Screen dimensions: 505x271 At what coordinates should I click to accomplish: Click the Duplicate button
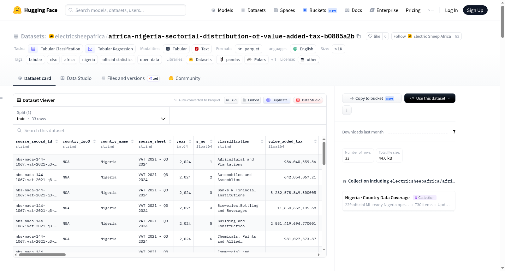click(x=277, y=100)
